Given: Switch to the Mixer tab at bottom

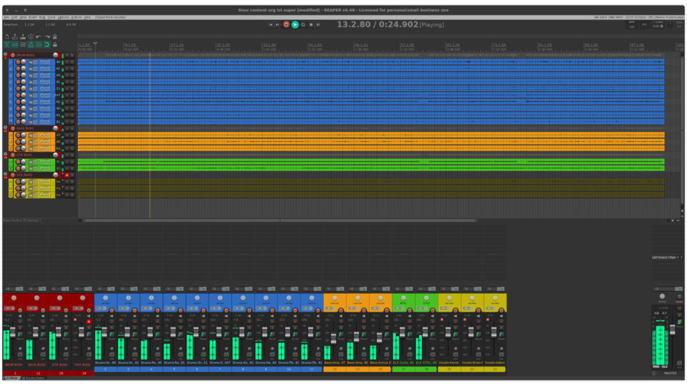Looking at the screenshot, I should (12, 378).
